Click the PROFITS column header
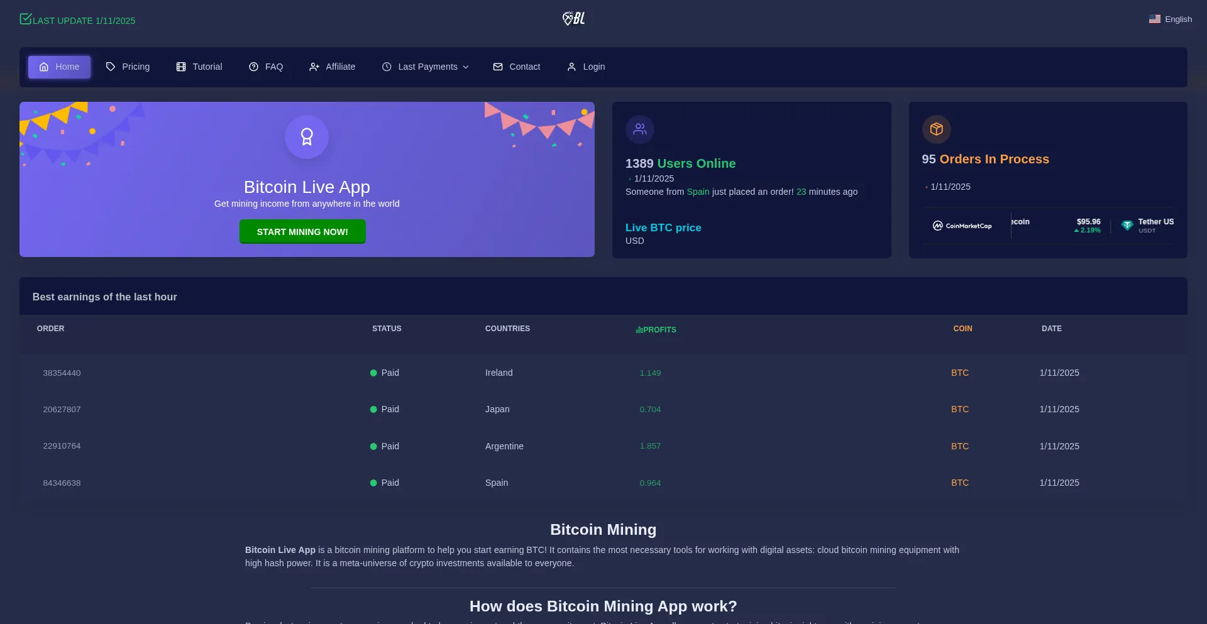This screenshot has width=1207, height=624. (x=659, y=330)
